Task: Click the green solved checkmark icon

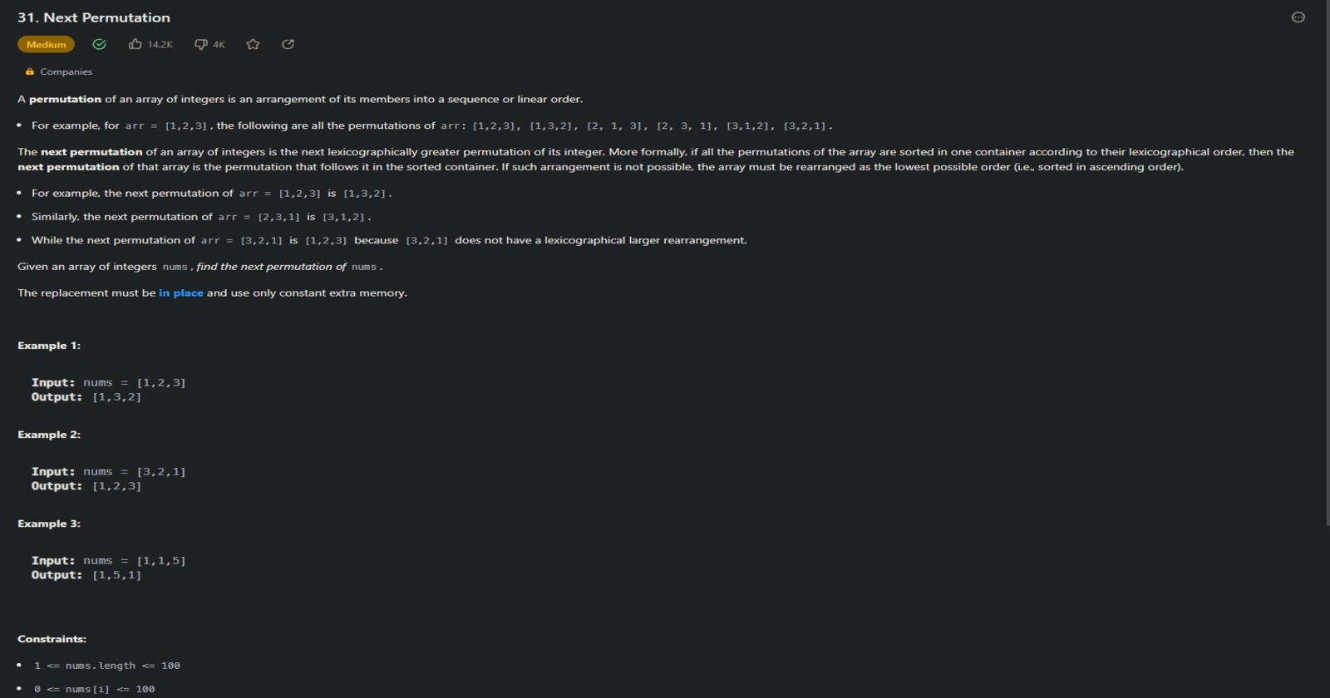Action: coord(100,44)
